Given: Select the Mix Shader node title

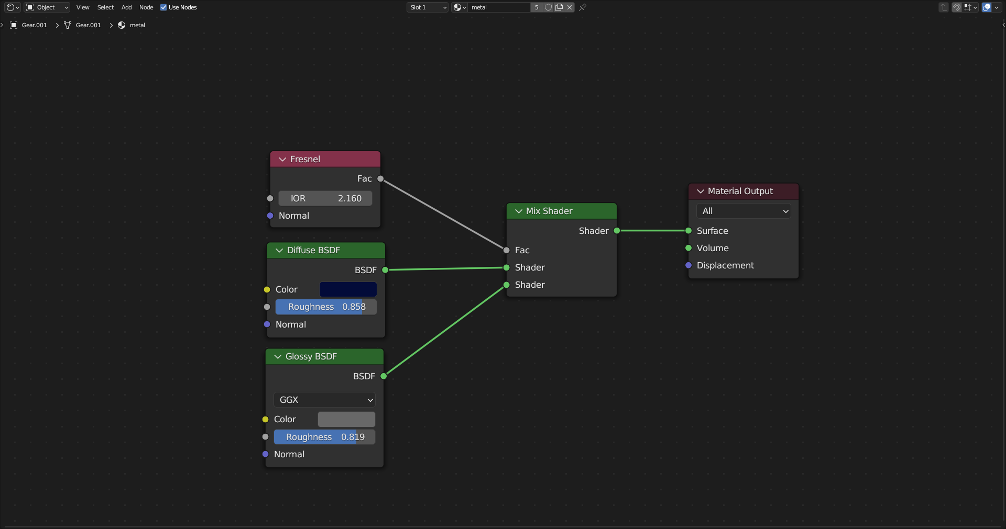Looking at the screenshot, I should point(549,211).
